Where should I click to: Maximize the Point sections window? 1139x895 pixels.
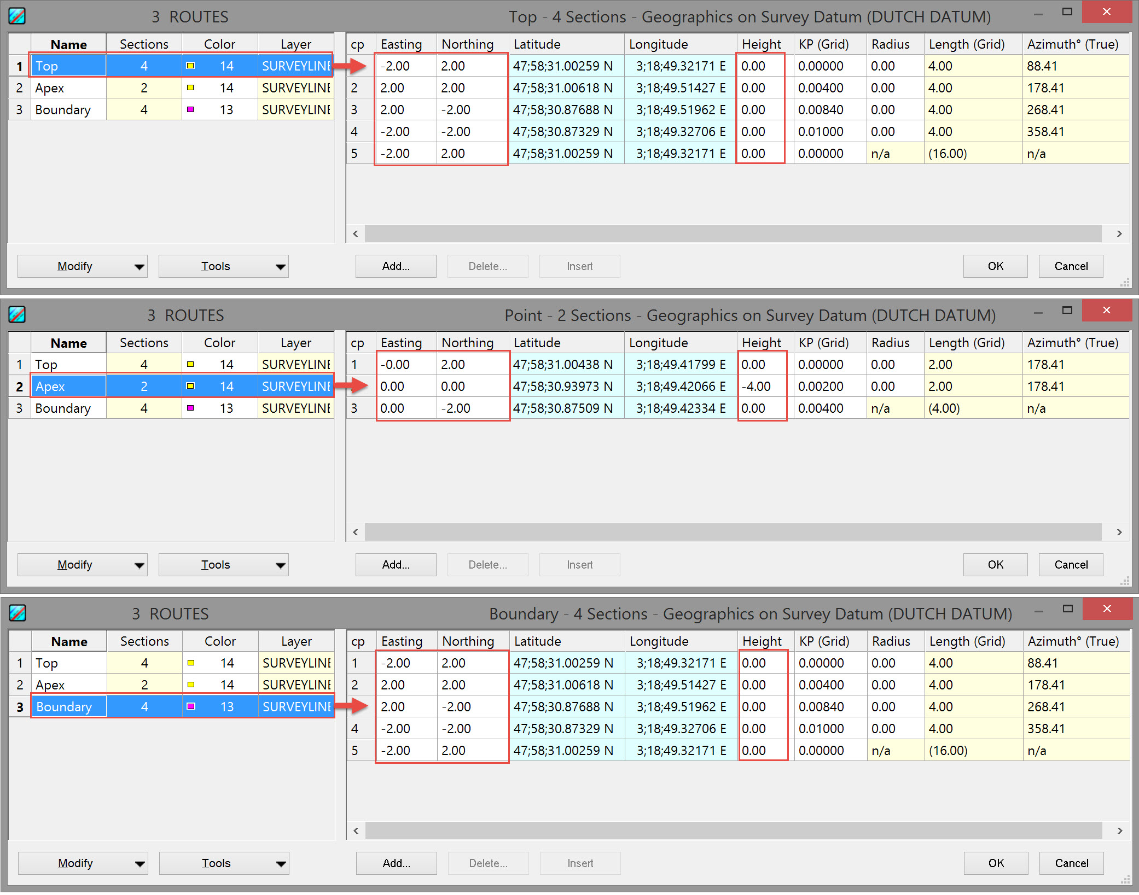click(x=1067, y=310)
